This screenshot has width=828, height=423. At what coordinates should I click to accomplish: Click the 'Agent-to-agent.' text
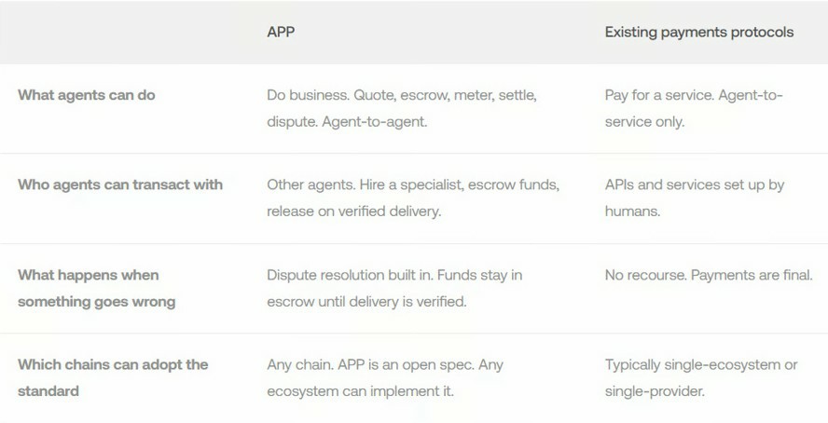(x=374, y=122)
